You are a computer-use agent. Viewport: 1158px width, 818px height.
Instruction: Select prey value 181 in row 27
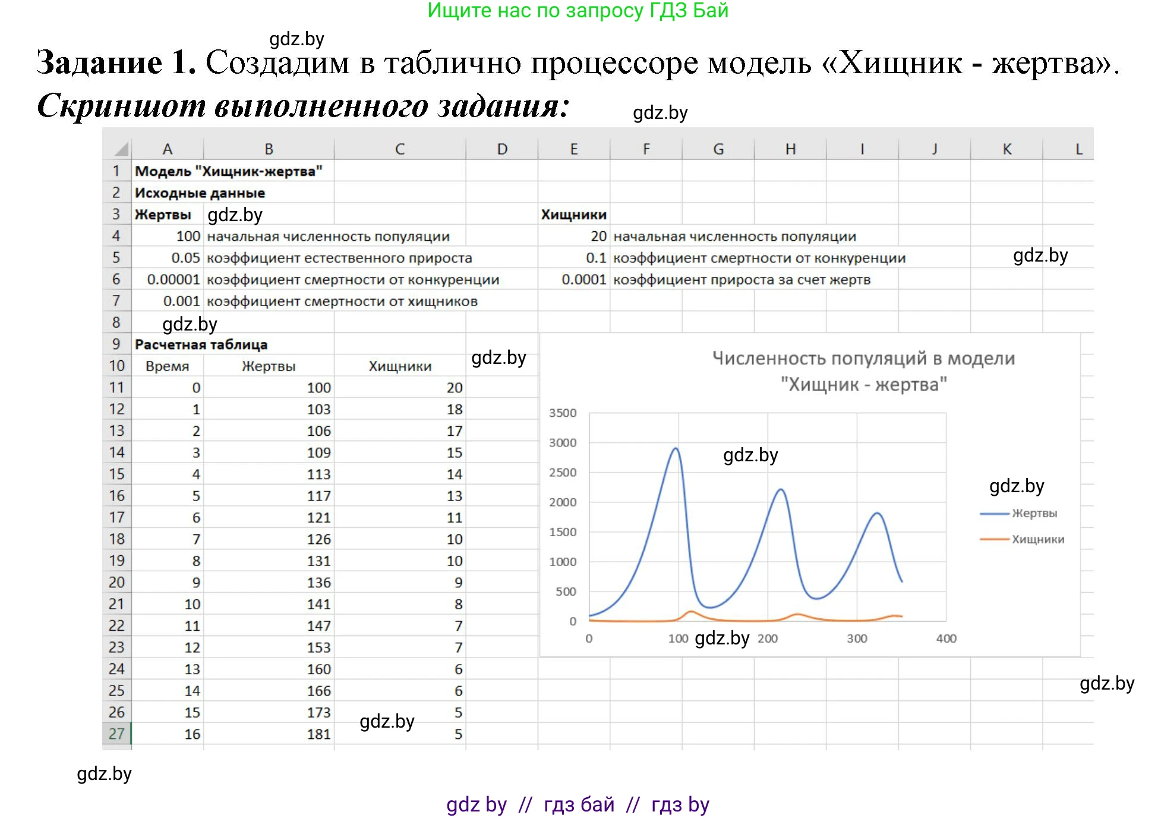click(x=269, y=734)
